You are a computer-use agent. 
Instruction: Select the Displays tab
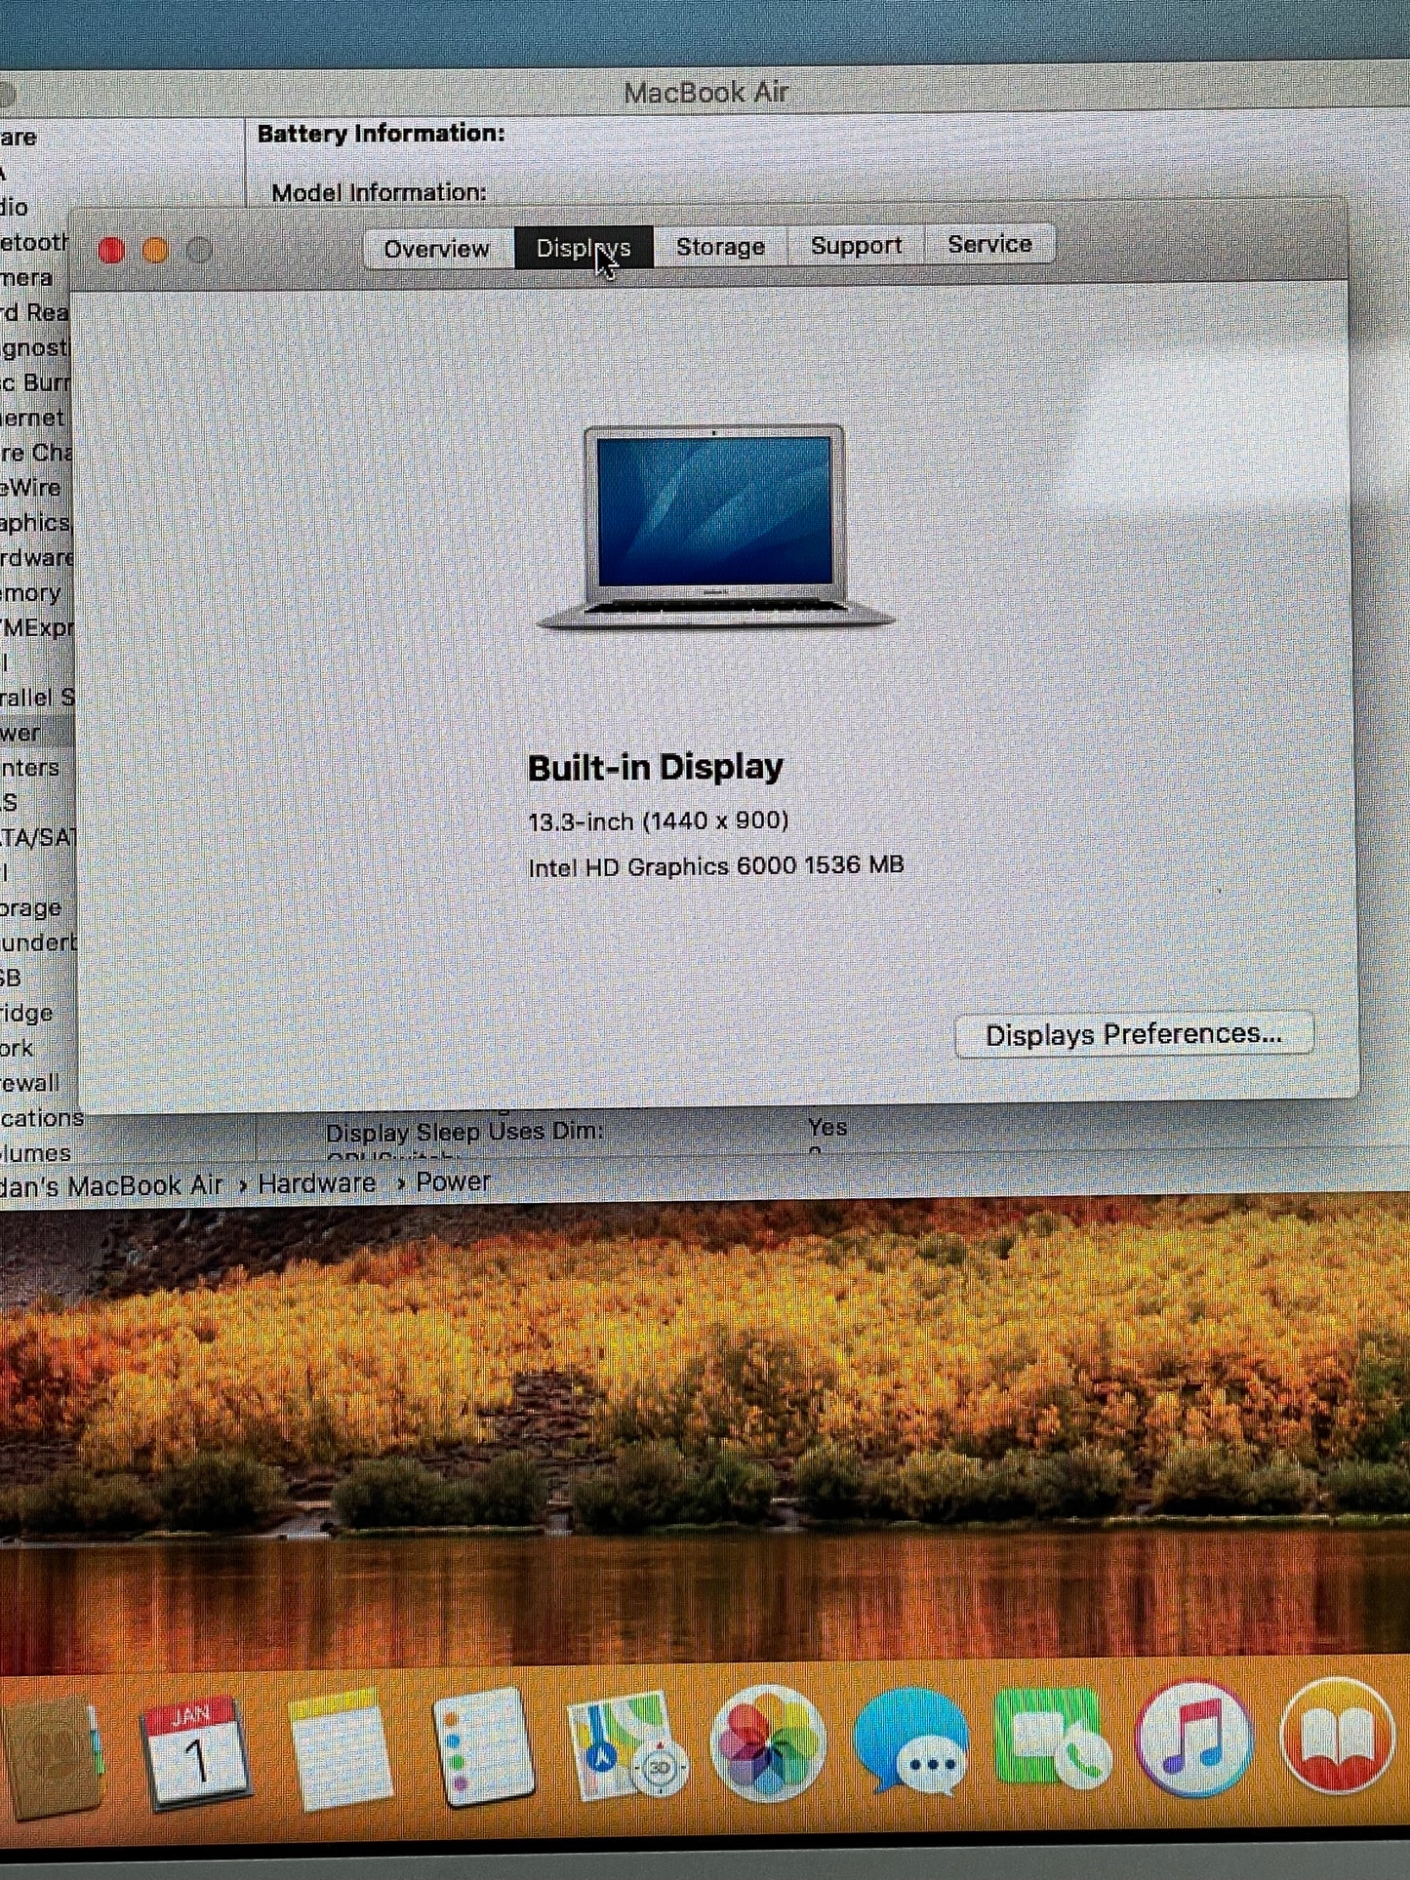tap(584, 248)
